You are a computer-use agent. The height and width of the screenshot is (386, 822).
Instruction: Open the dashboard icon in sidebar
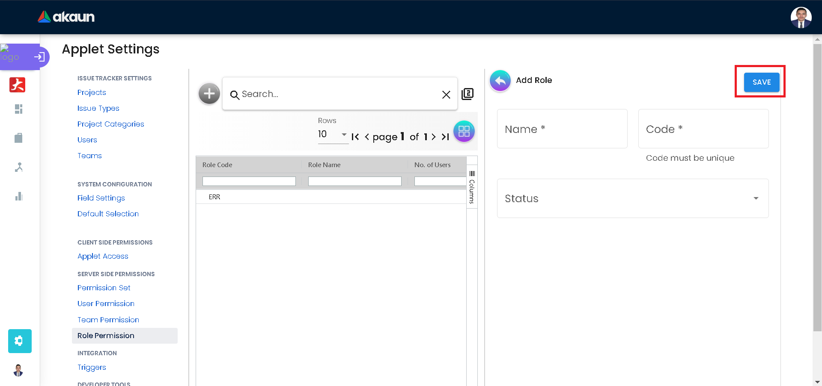tap(18, 109)
